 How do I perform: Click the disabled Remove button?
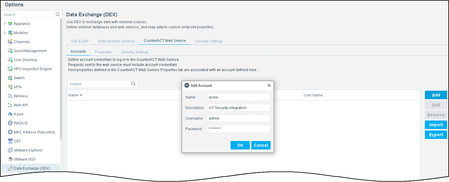(436, 115)
